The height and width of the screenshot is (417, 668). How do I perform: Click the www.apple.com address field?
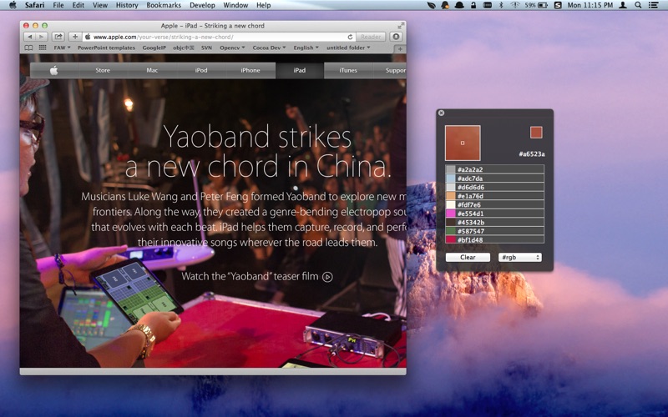point(220,37)
